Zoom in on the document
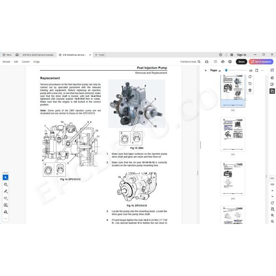276x276 pixels. [272, 215]
